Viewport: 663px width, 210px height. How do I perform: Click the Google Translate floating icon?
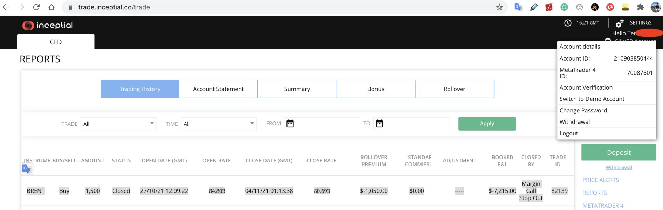(27, 169)
